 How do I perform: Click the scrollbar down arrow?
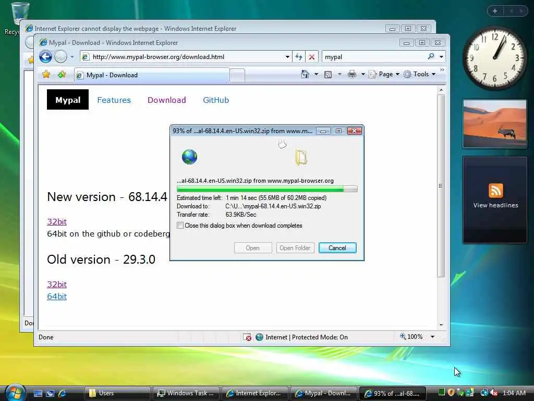441,325
